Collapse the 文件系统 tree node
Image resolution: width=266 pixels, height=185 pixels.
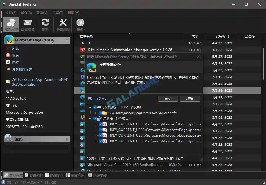pyautogui.click(x=90, y=107)
